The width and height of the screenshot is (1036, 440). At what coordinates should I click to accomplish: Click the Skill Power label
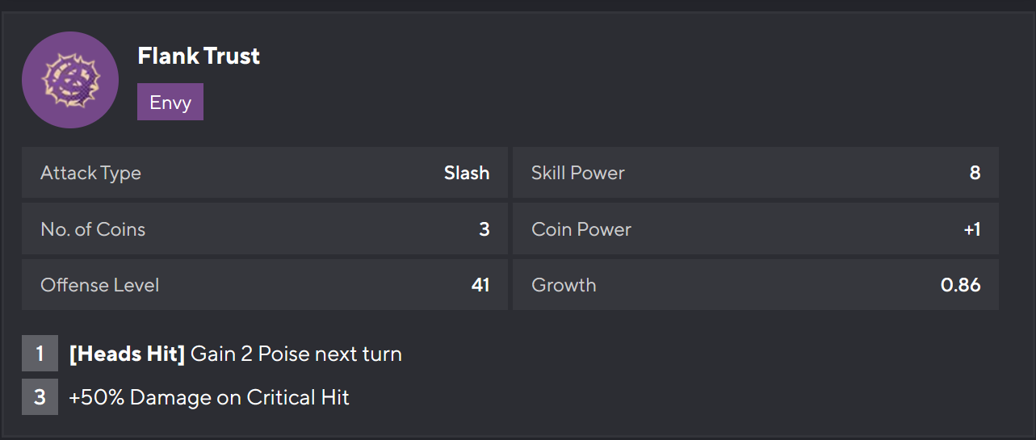tap(578, 173)
